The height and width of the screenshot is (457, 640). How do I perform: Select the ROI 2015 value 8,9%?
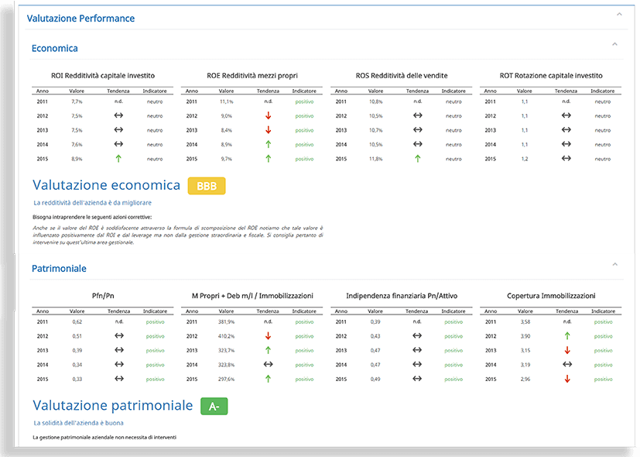[77, 159]
